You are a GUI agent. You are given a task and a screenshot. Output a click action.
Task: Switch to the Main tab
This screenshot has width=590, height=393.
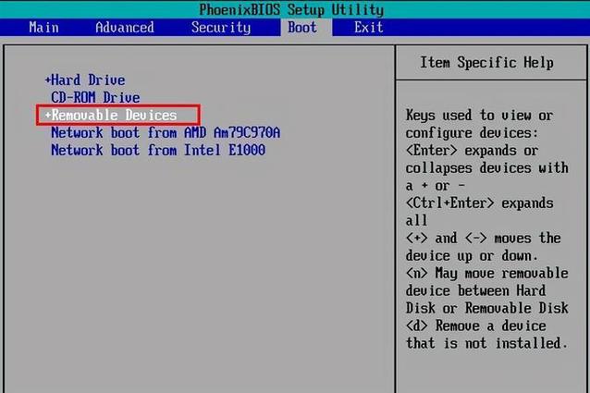(x=43, y=27)
